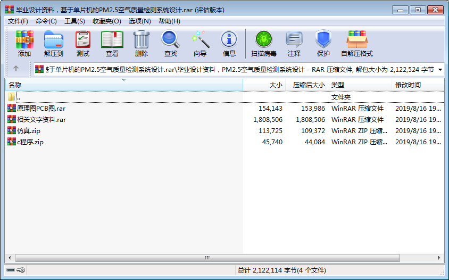Viewport: 449px width, 280px height.
Task: Select file name 仿真.zip
Action: 29,131
